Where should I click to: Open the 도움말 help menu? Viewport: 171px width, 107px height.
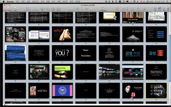(78, 2)
